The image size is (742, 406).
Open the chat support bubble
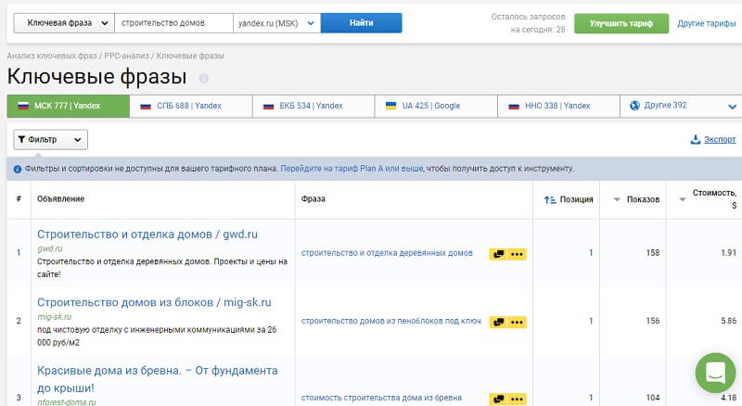(715, 373)
